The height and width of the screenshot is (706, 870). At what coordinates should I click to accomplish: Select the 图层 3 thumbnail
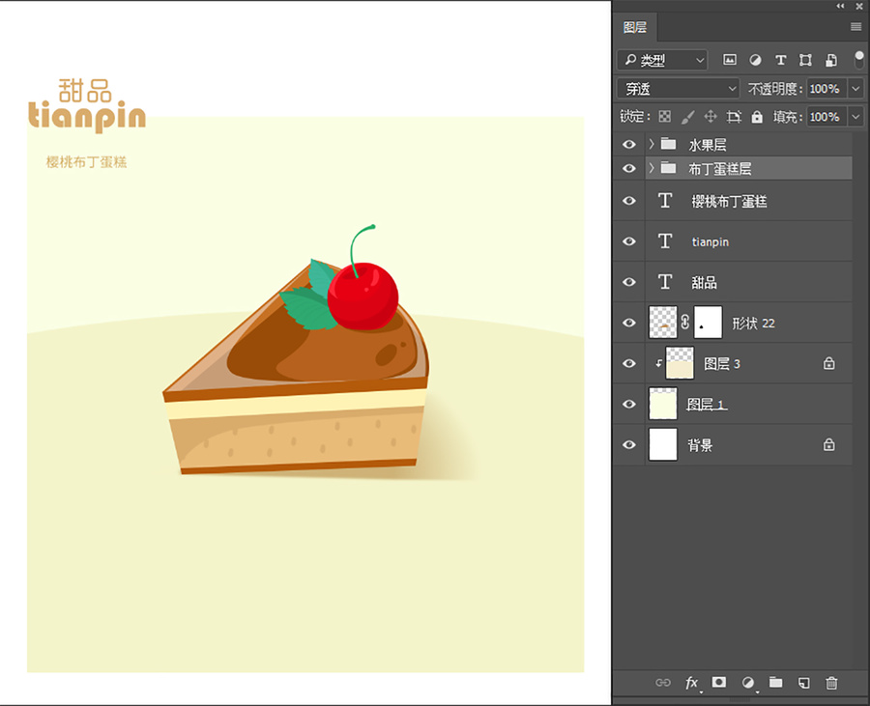pos(680,363)
